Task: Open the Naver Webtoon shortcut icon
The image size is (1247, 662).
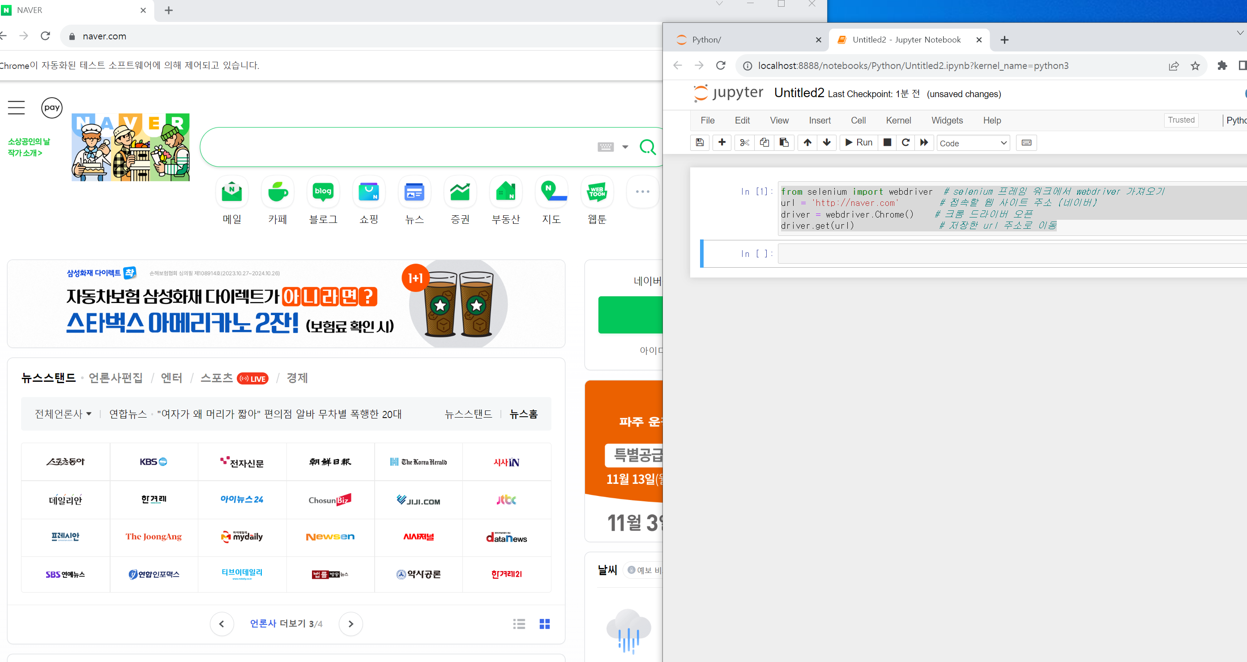Action: 597,192
